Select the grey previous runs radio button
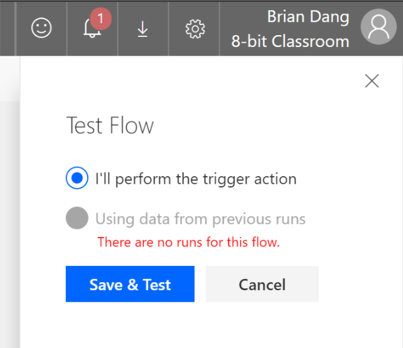403x348 pixels. [77, 219]
